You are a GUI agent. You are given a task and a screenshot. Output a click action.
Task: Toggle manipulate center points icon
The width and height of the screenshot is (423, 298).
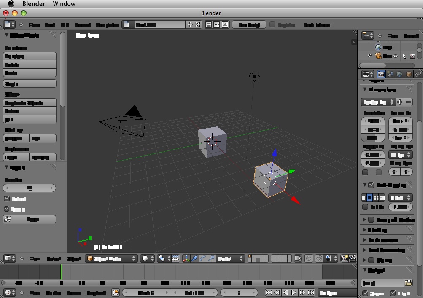(x=175, y=258)
